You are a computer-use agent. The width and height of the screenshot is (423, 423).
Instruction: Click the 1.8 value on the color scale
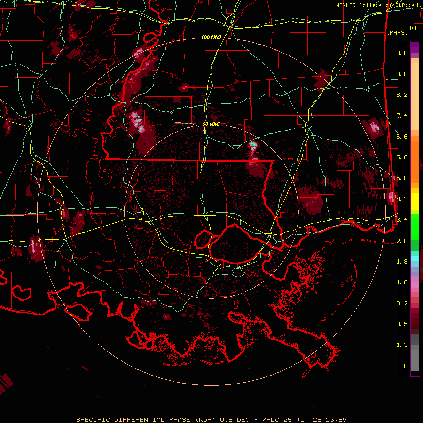pos(402,262)
